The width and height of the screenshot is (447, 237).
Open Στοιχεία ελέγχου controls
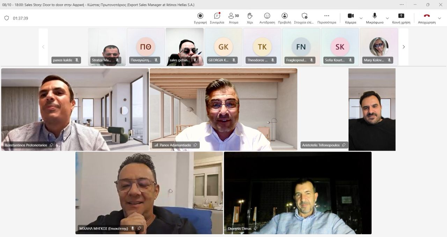click(304, 18)
